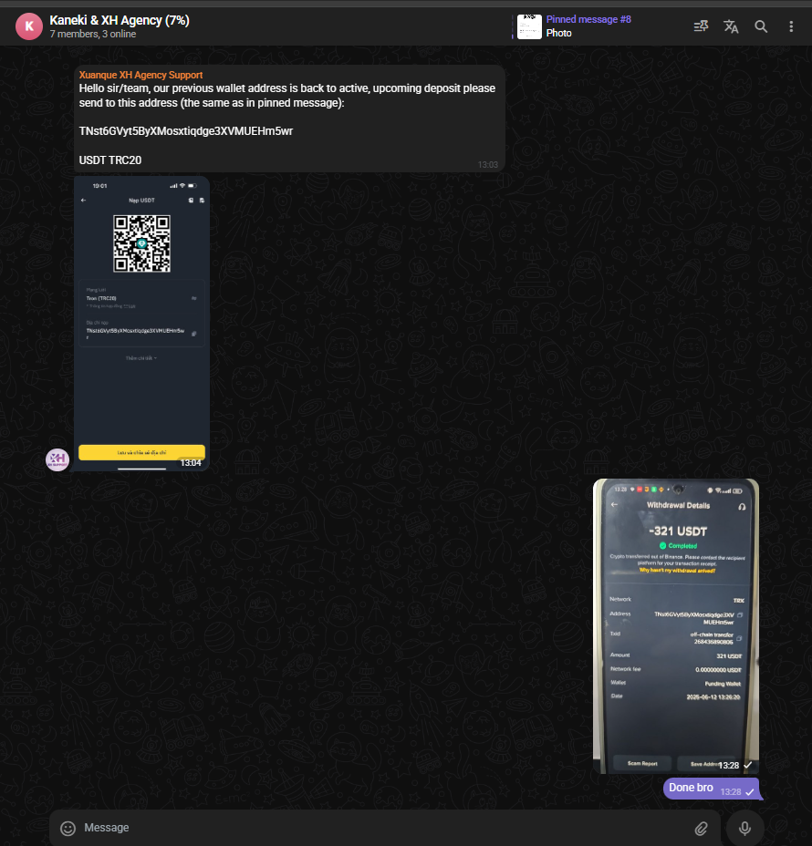This screenshot has height=846, width=812.
Task: Click the 7 members, 3 online subtitle
Action: (93, 35)
